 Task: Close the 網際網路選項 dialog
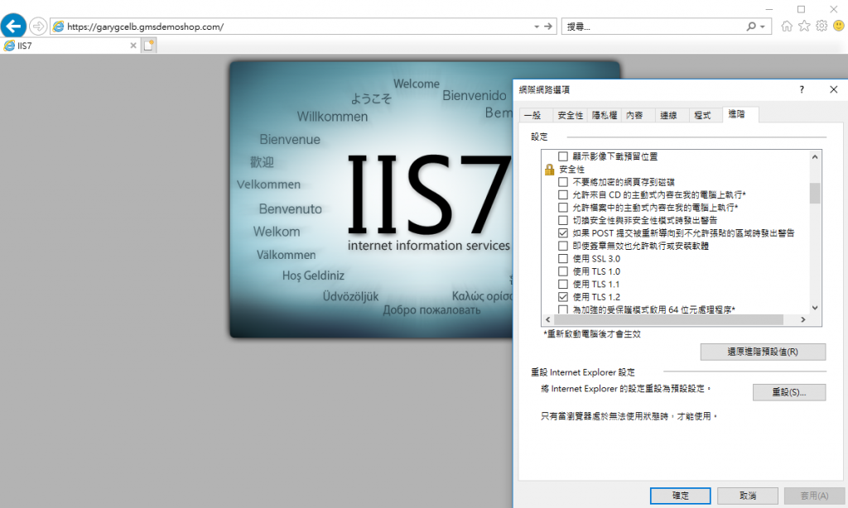[x=833, y=89]
